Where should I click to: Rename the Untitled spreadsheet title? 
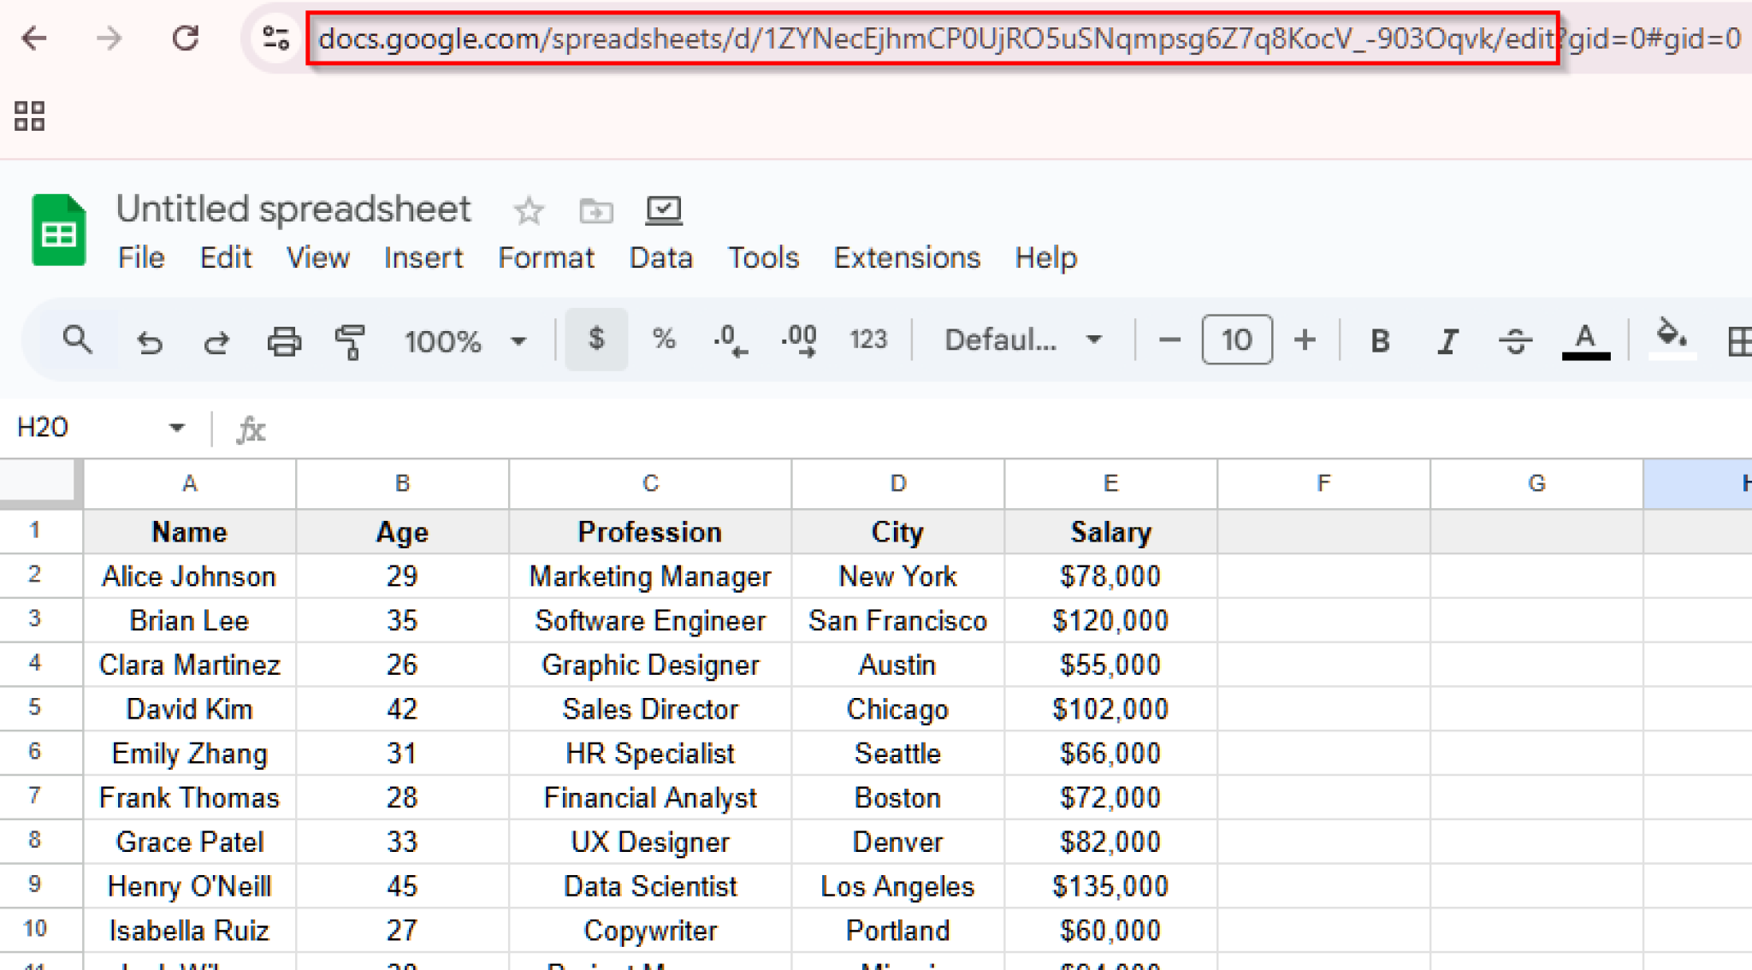point(294,208)
